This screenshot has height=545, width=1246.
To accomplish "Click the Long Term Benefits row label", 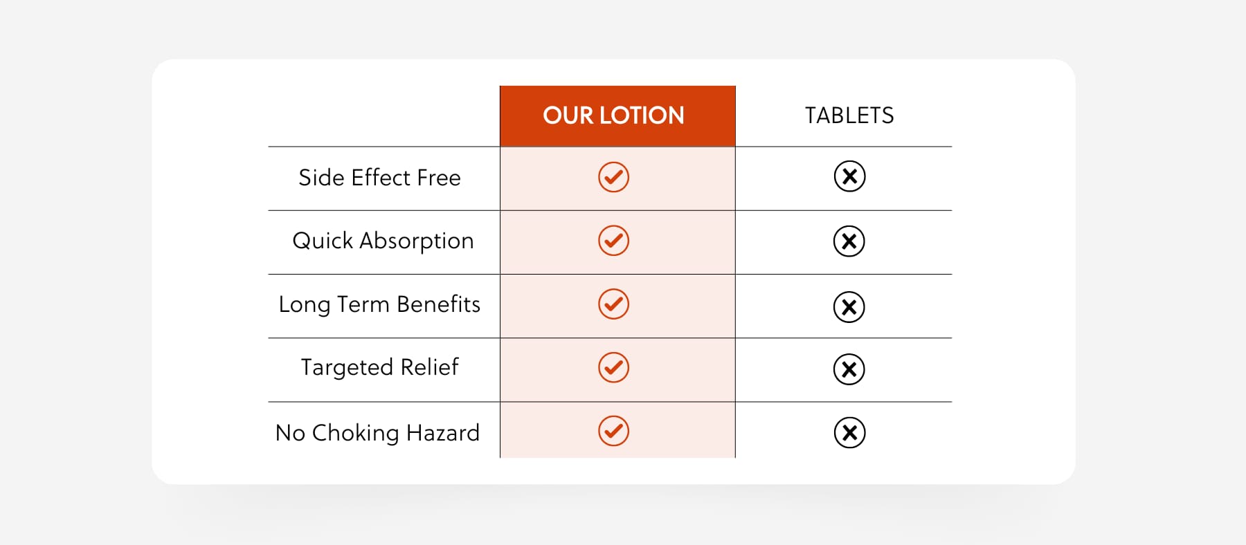I will (379, 304).
